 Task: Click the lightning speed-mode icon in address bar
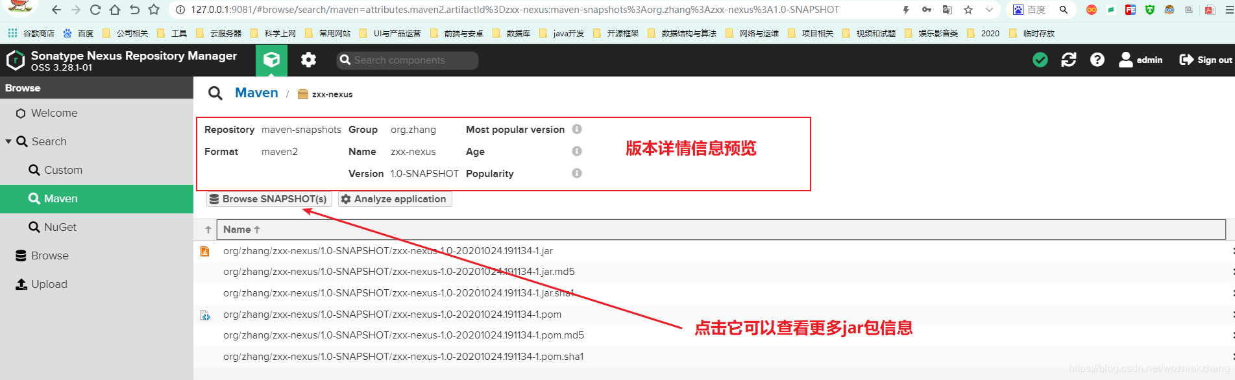(906, 10)
